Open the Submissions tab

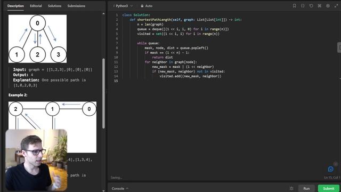pyautogui.click(x=76, y=6)
